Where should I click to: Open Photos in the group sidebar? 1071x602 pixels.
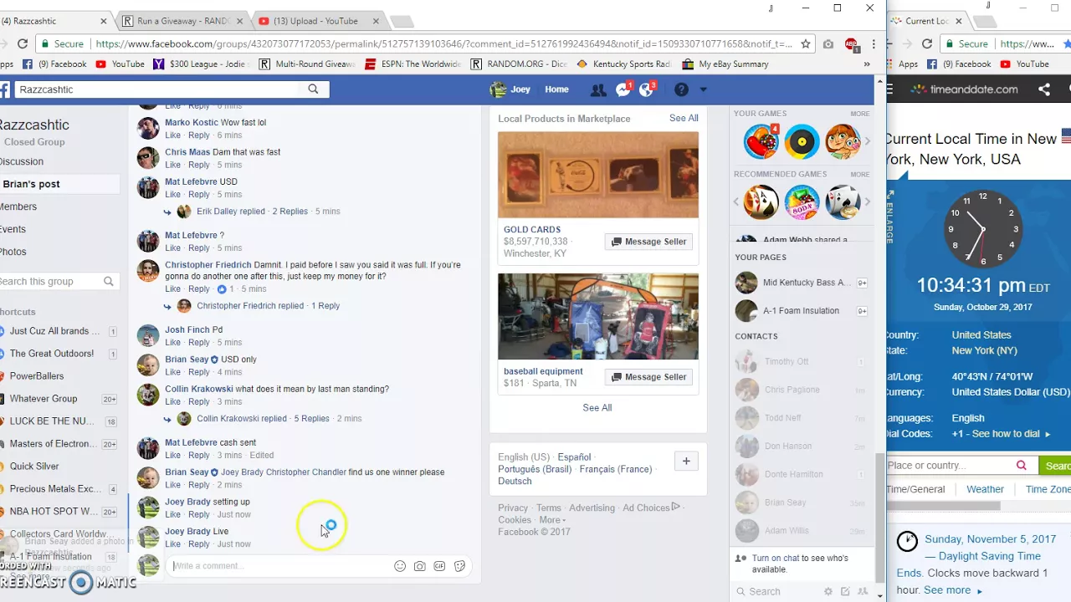click(x=13, y=252)
